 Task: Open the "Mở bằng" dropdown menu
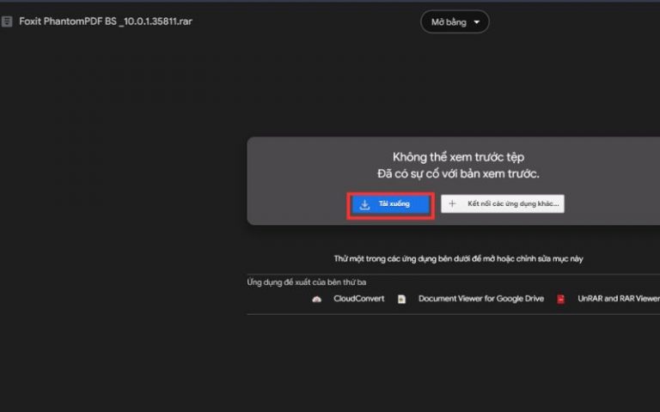point(454,22)
